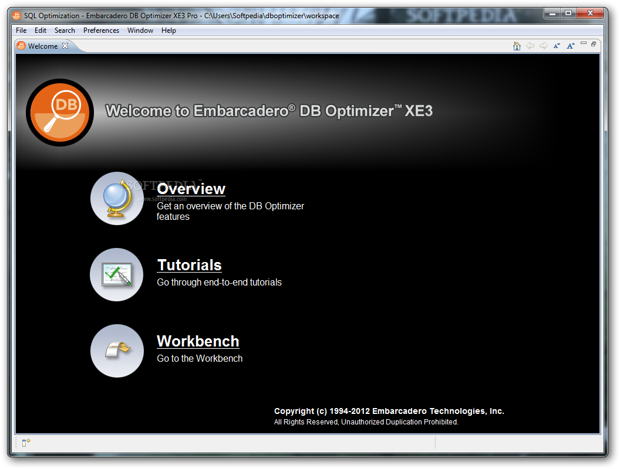The width and height of the screenshot is (620, 469).
Task: Open the File menu
Action: click(21, 30)
